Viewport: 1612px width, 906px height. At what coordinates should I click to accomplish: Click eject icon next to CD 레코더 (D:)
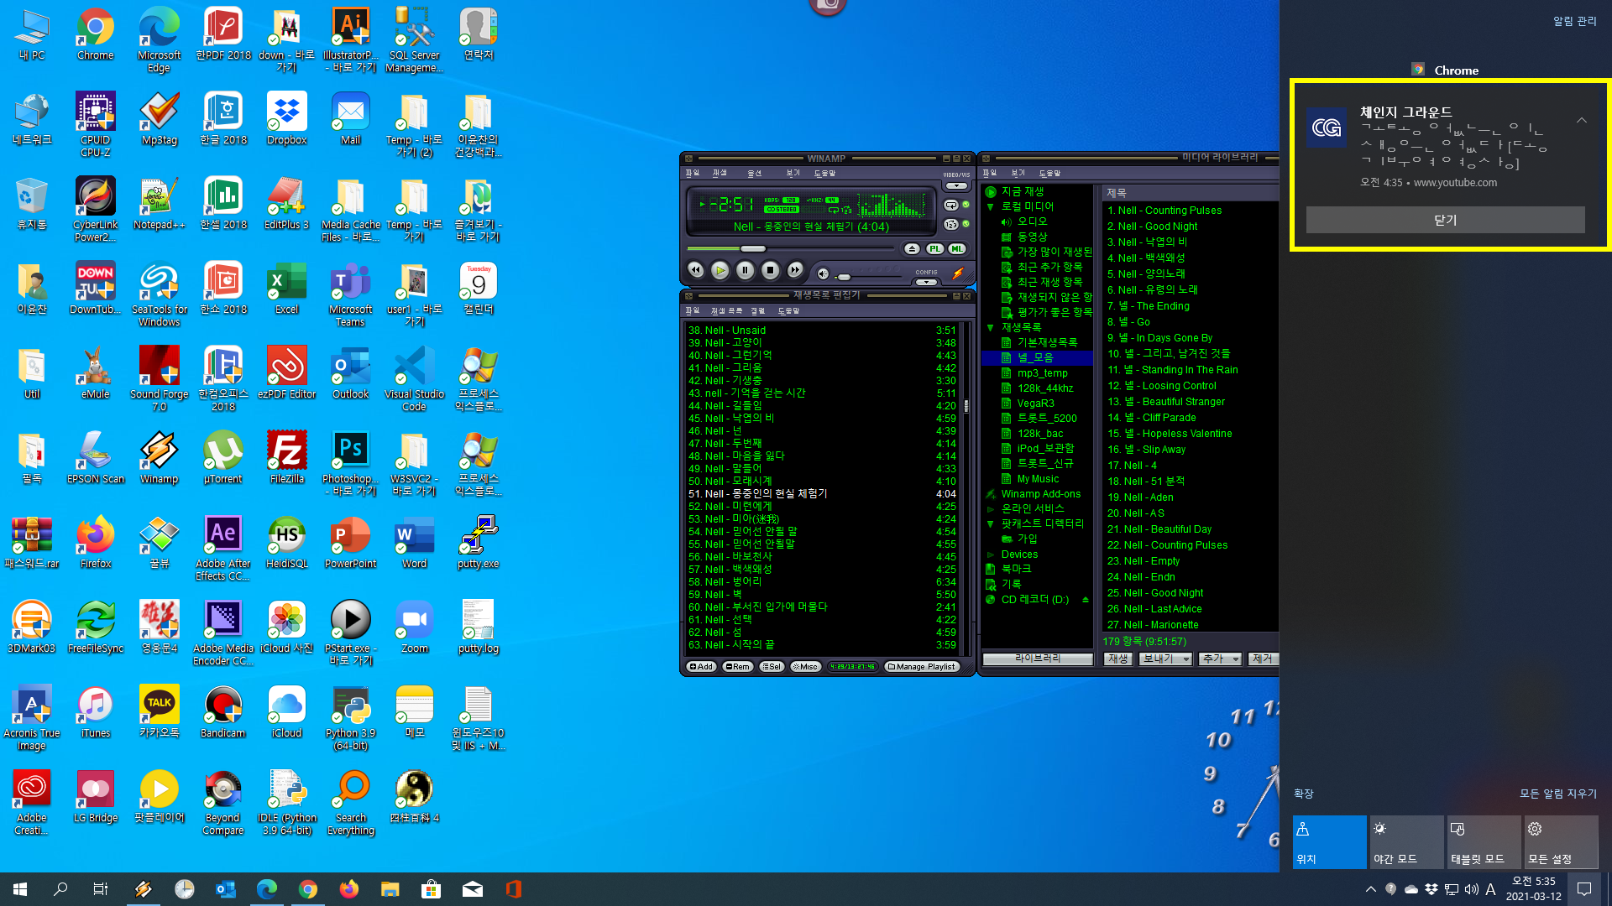[1085, 600]
